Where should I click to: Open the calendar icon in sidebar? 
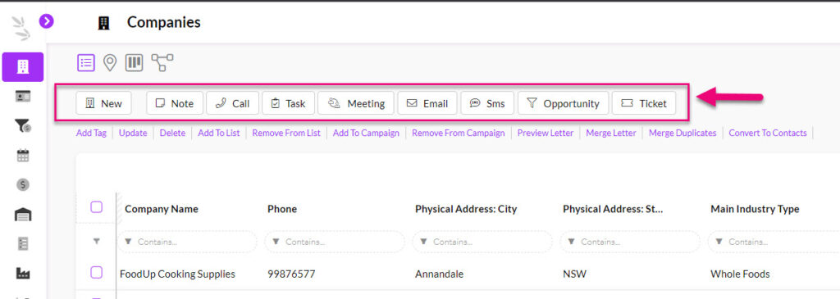click(22, 156)
